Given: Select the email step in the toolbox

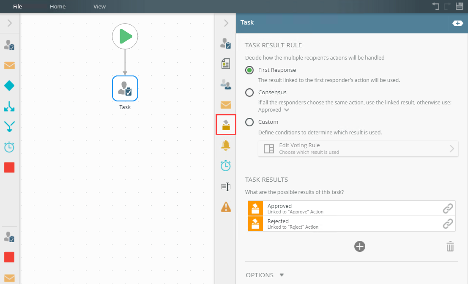Looking at the screenshot, I should [x=9, y=66].
